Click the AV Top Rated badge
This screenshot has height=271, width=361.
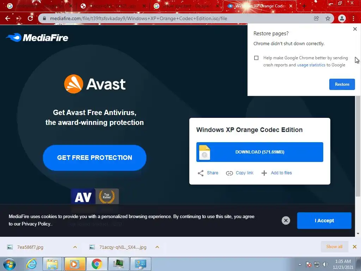coord(95,196)
